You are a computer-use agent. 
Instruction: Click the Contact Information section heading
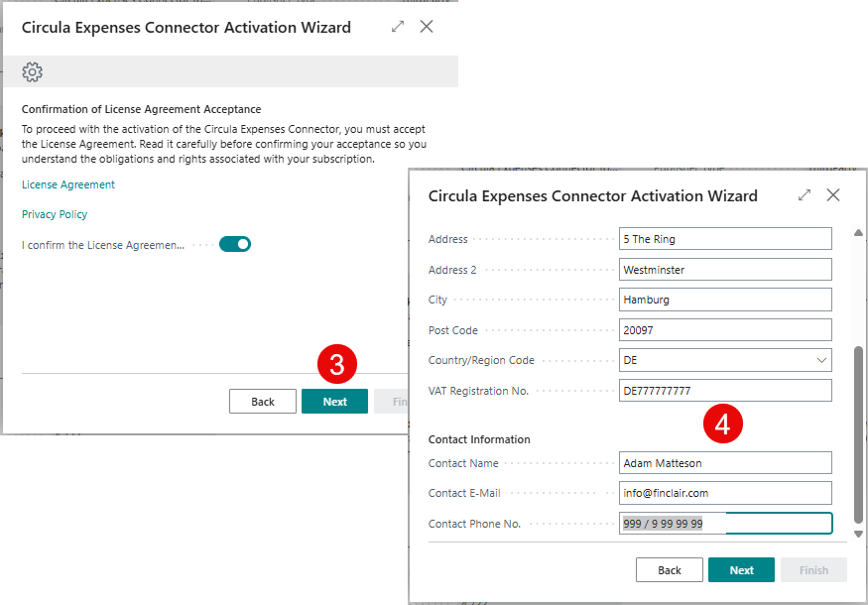pyautogui.click(x=479, y=439)
